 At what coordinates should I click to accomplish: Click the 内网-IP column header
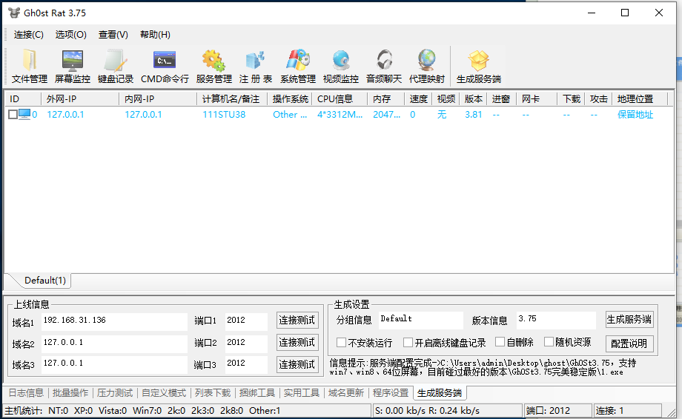158,99
